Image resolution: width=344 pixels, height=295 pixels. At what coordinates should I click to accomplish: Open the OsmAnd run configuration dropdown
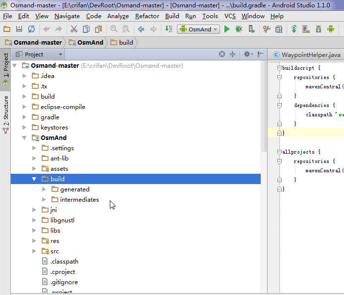coord(198,29)
